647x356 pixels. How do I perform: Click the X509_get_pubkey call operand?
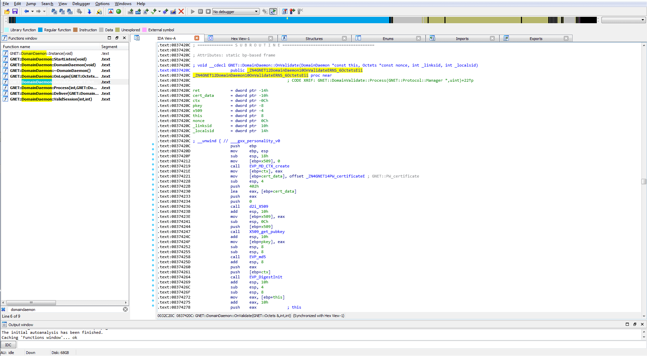pyautogui.click(x=267, y=232)
